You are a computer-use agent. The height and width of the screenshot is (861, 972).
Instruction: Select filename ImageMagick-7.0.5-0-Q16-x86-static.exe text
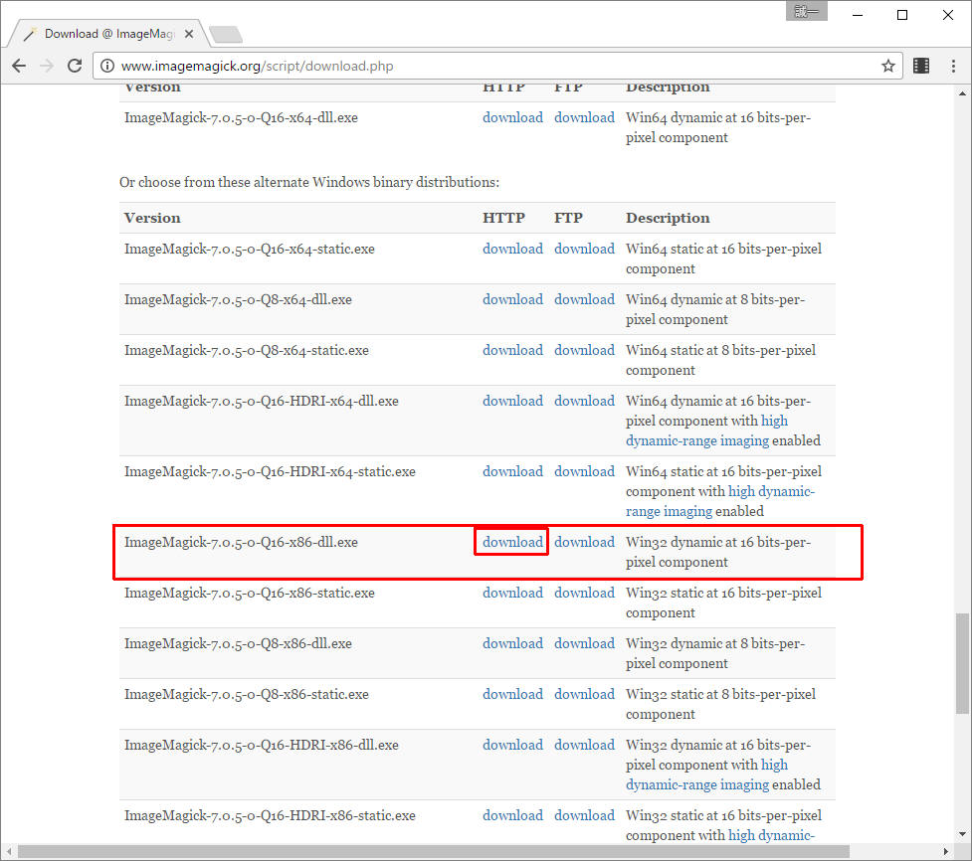coord(249,594)
